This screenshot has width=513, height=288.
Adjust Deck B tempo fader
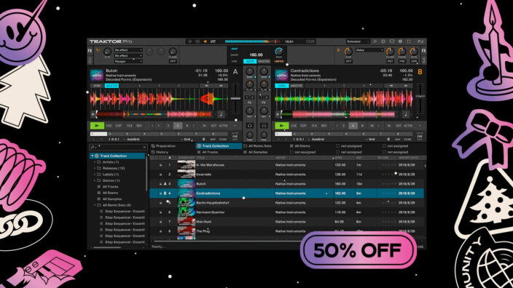420,96
